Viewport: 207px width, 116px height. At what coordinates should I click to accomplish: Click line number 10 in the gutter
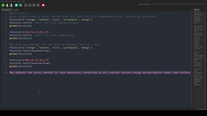[x=5, y=42]
